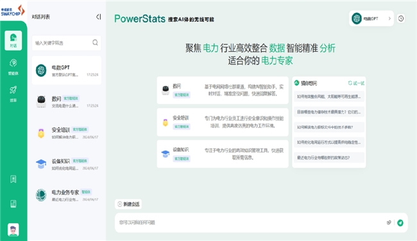Click the 智能体 tag beside 电力业务专家
417x241 pixels.
tap(86, 192)
